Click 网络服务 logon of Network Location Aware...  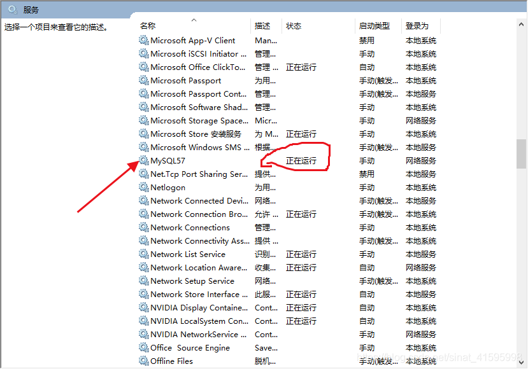[x=420, y=267]
